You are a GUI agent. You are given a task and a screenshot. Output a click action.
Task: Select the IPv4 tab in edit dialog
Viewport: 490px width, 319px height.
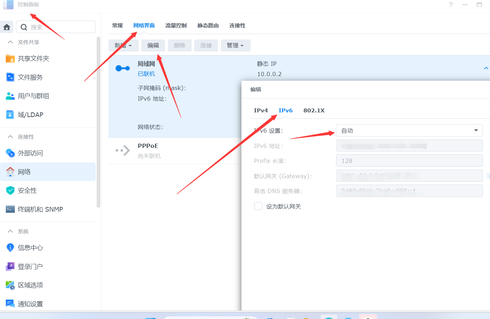tap(261, 111)
